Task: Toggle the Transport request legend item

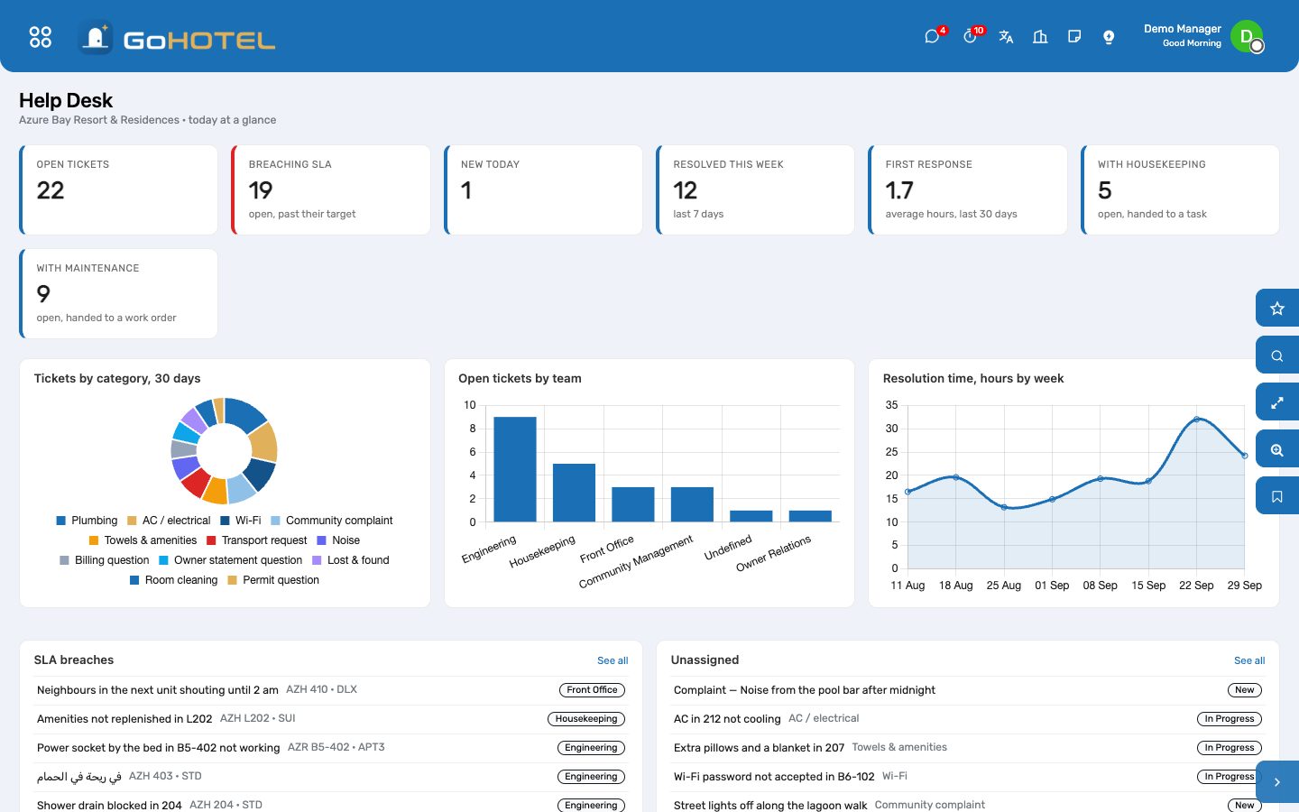Action: (x=257, y=540)
